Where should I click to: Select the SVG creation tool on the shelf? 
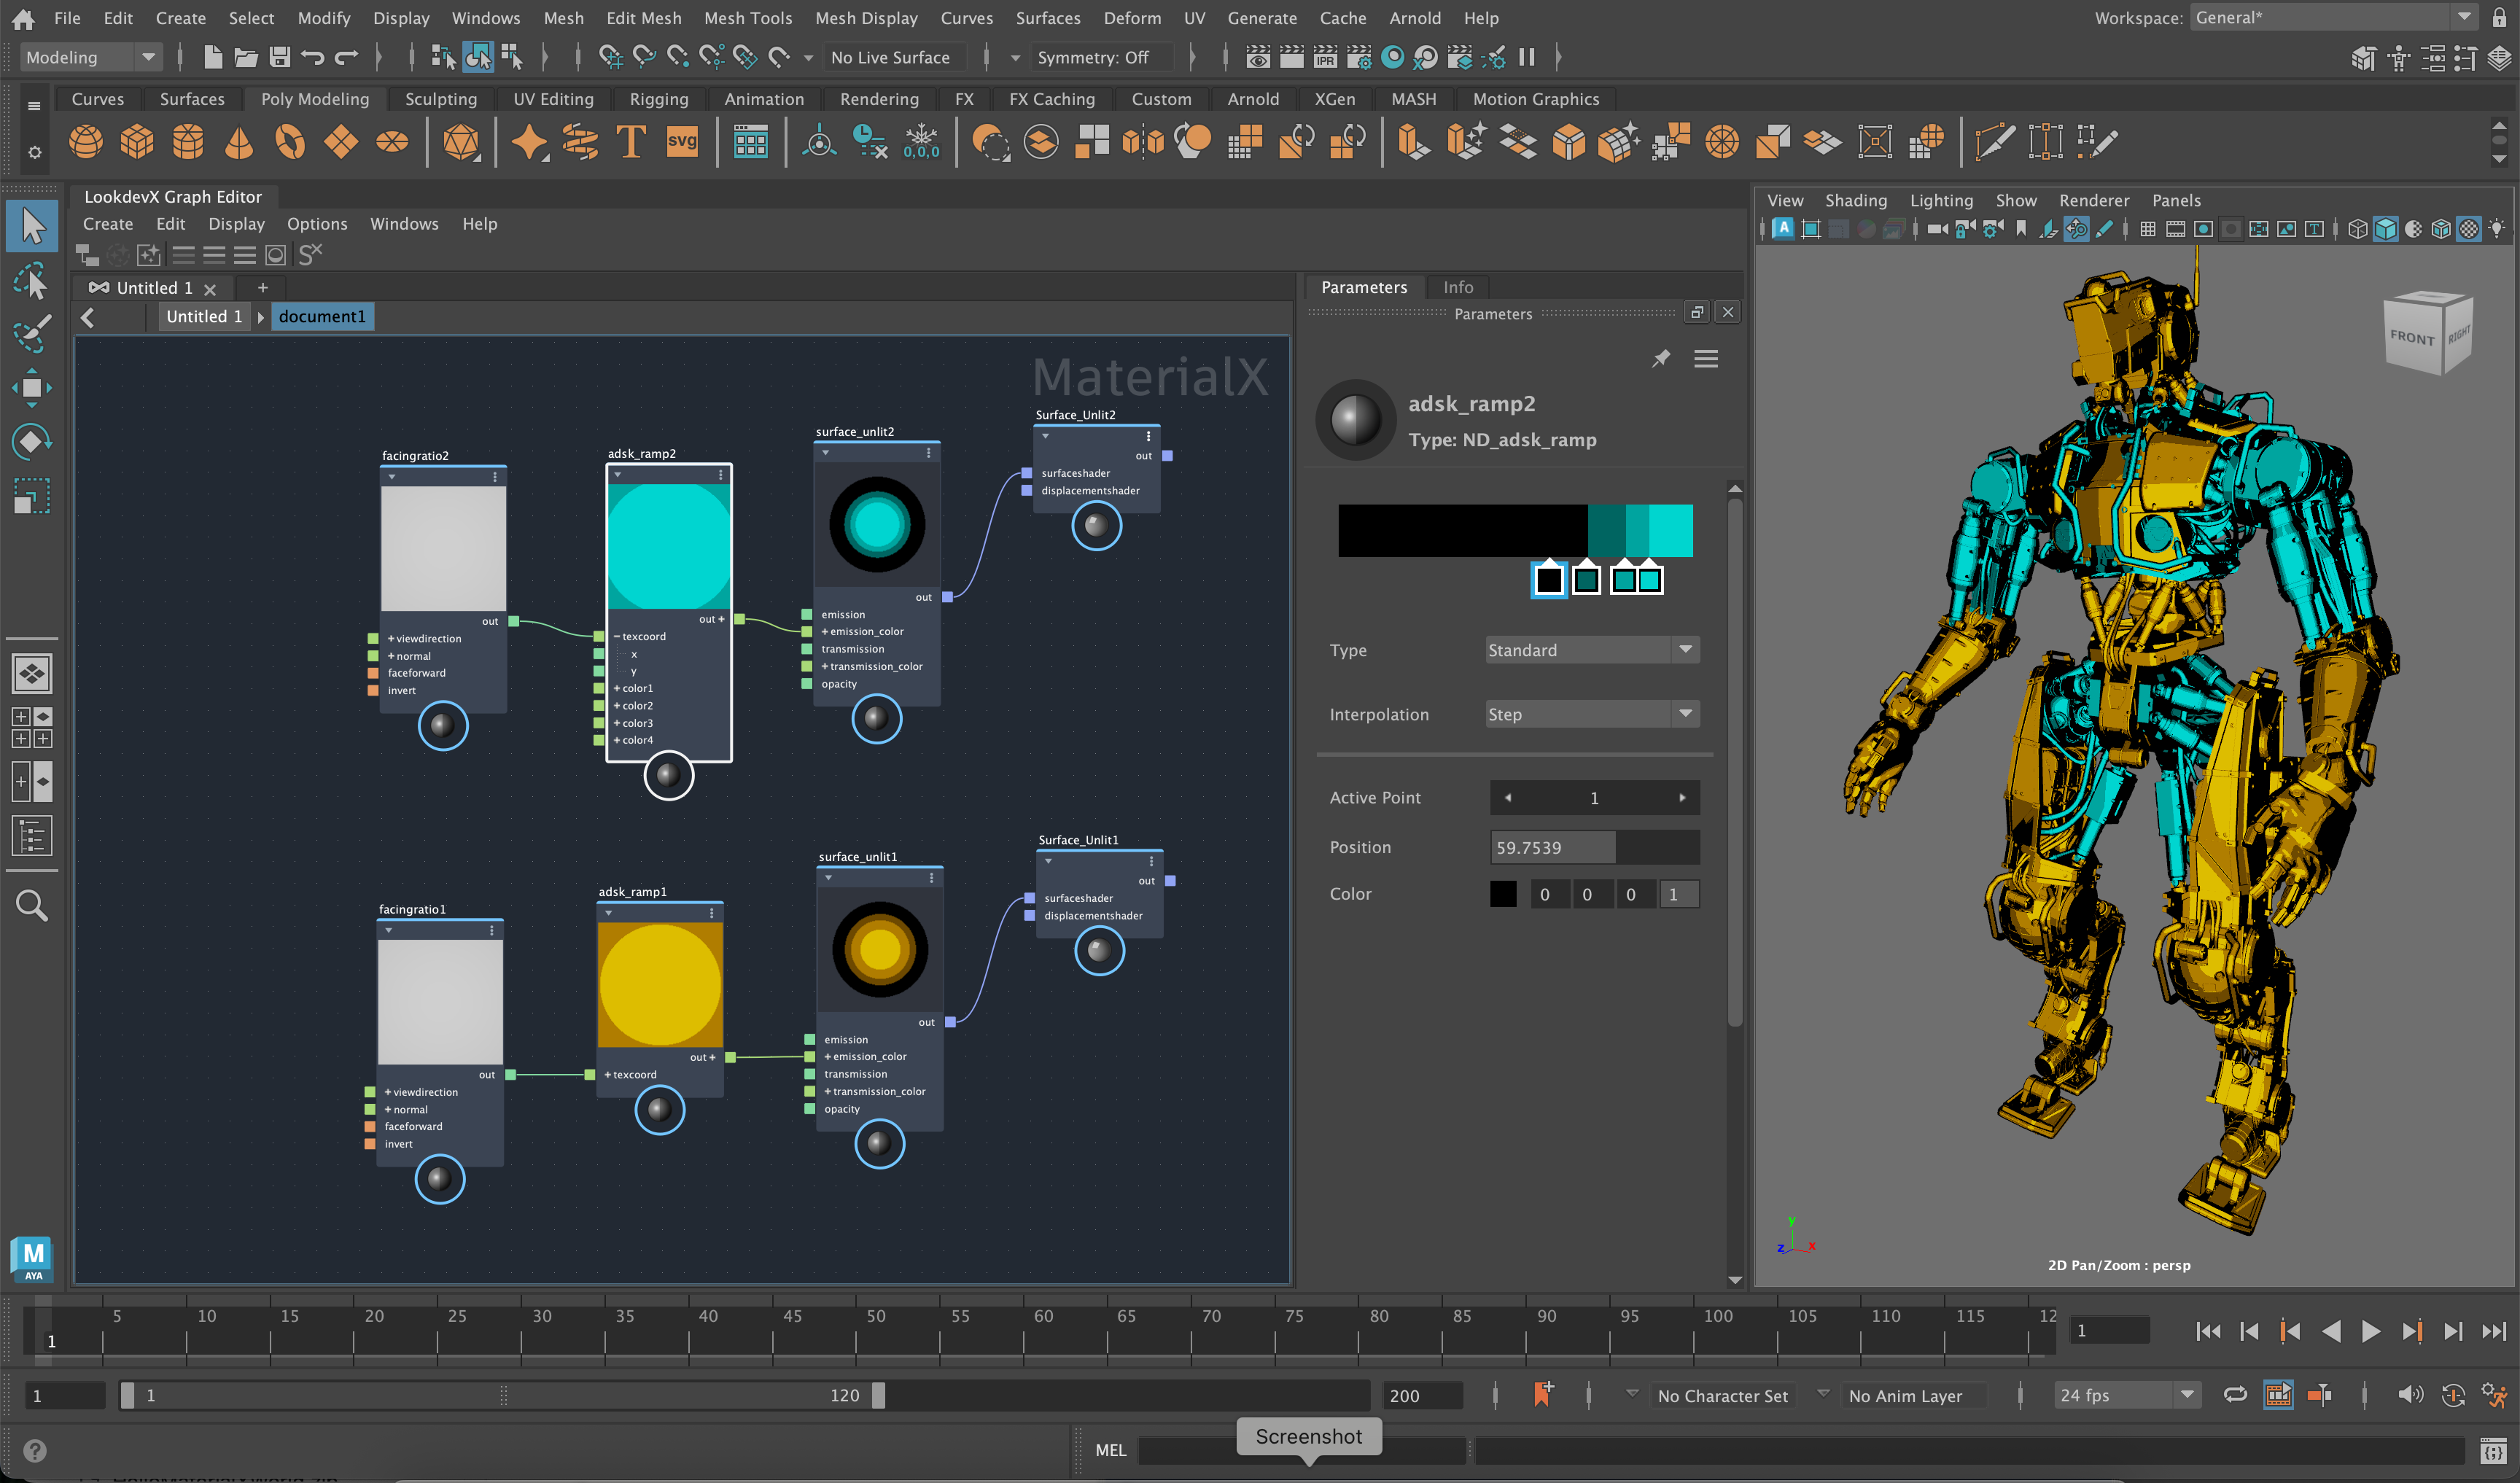pyautogui.click(x=682, y=141)
